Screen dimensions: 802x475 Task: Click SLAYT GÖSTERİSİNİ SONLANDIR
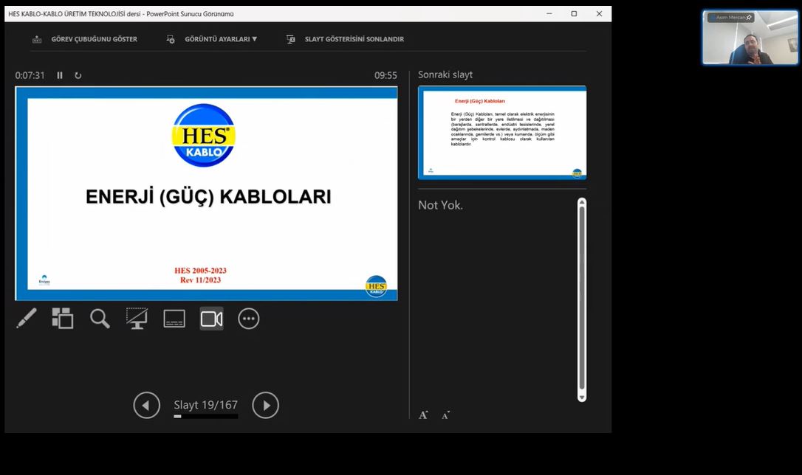point(354,39)
